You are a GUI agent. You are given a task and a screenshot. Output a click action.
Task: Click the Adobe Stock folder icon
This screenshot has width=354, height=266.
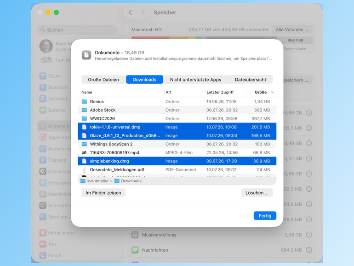(84, 110)
